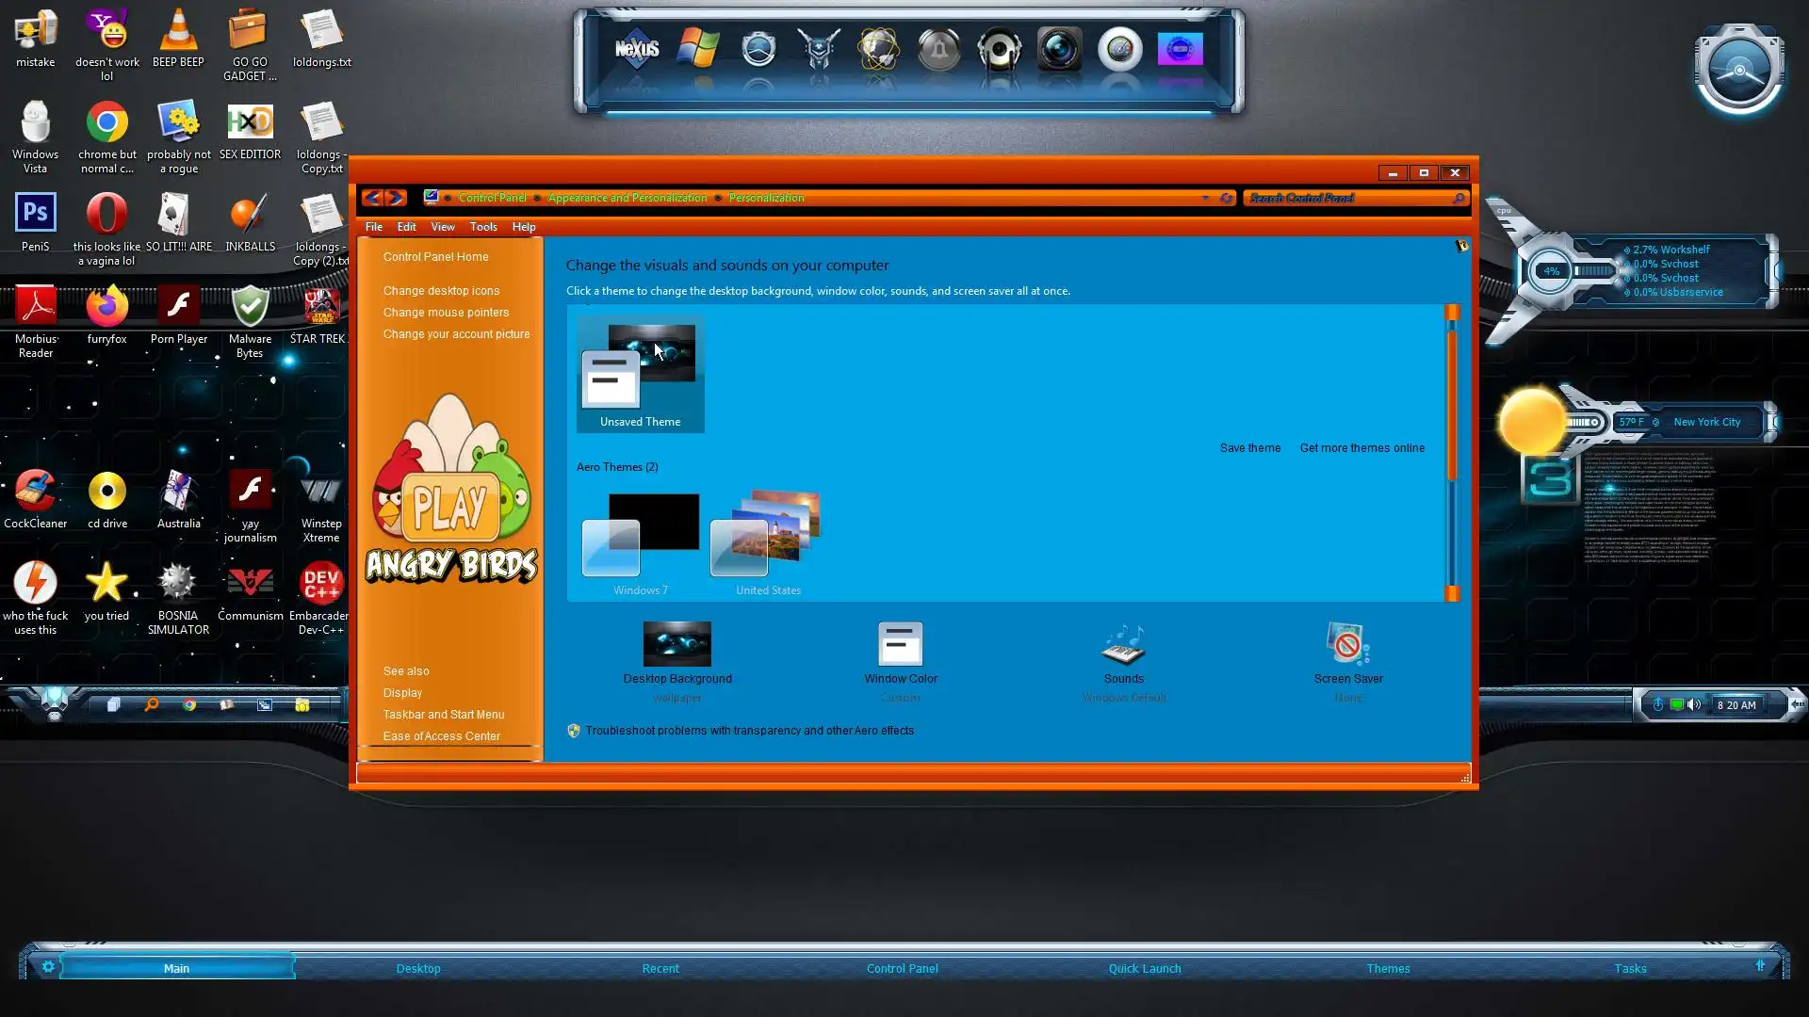Click the Nexus dock icon
The width and height of the screenshot is (1809, 1017).
(637, 49)
